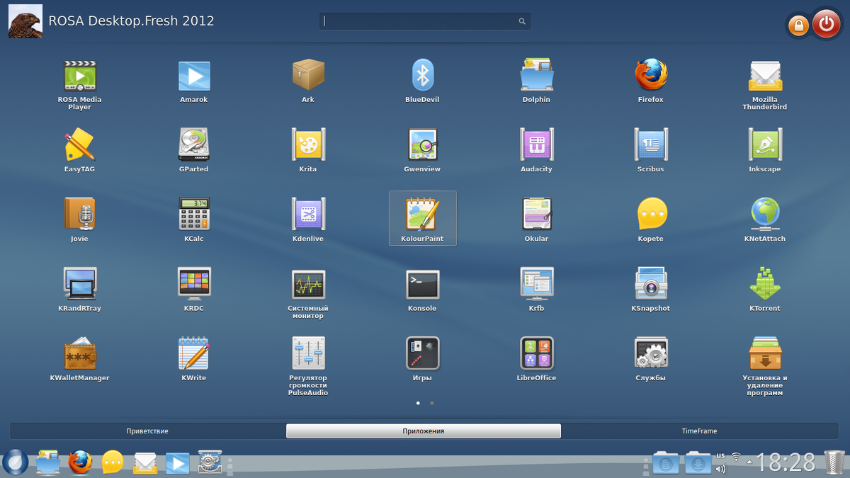Open Okular document viewer
This screenshot has height=478, width=850.
[536, 220]
